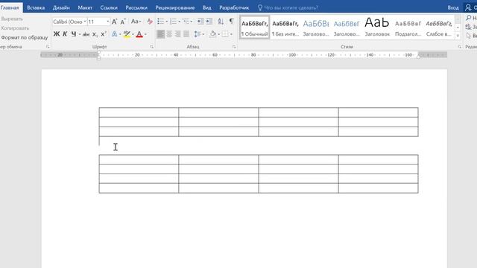Image resolution: width=477 pixels, height=268 pixels.
Task: Open the Абзац dialog launcher
Action: (x=234, y=47)
